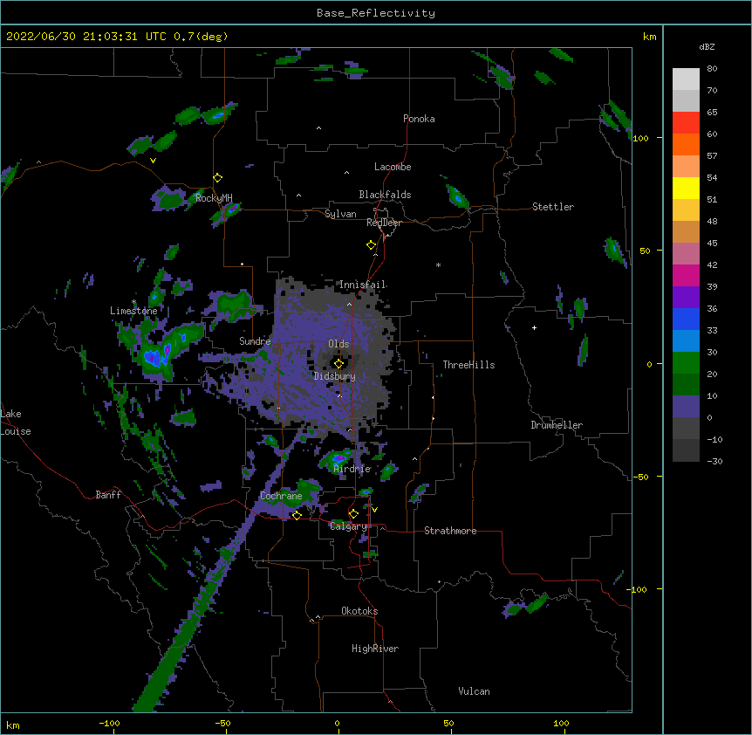Click the yellow diamond marker at Olds

[x=338, y=363]
